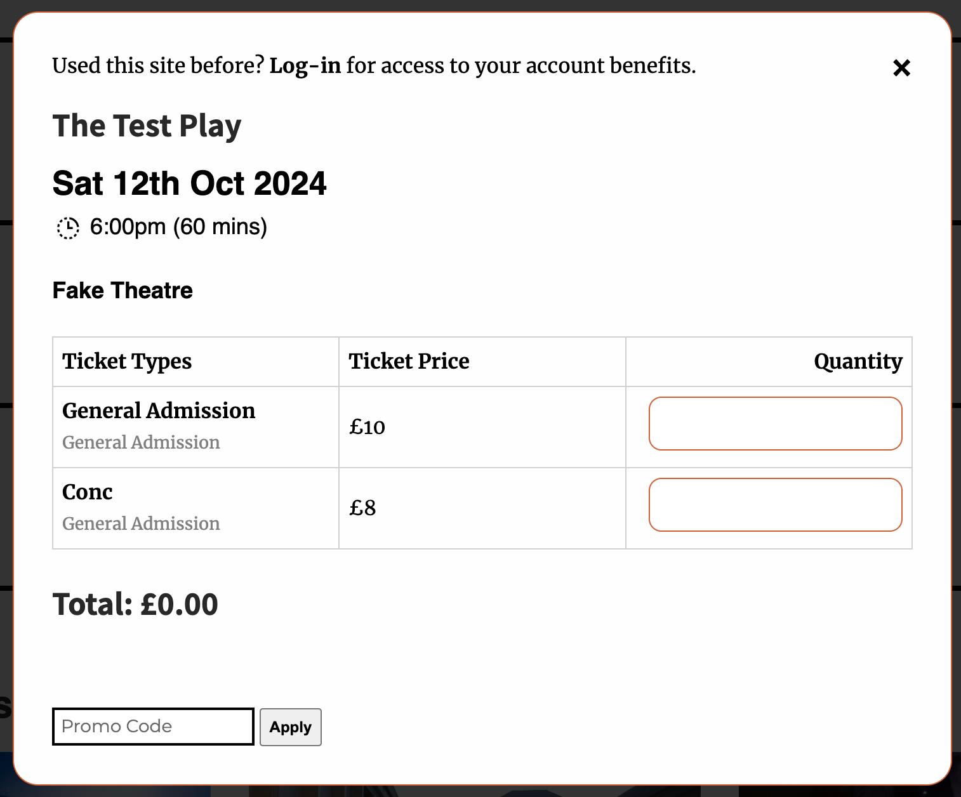Click the Quantity column header
The width and height of the screenshot is (961, 797).
click(858, 361)
